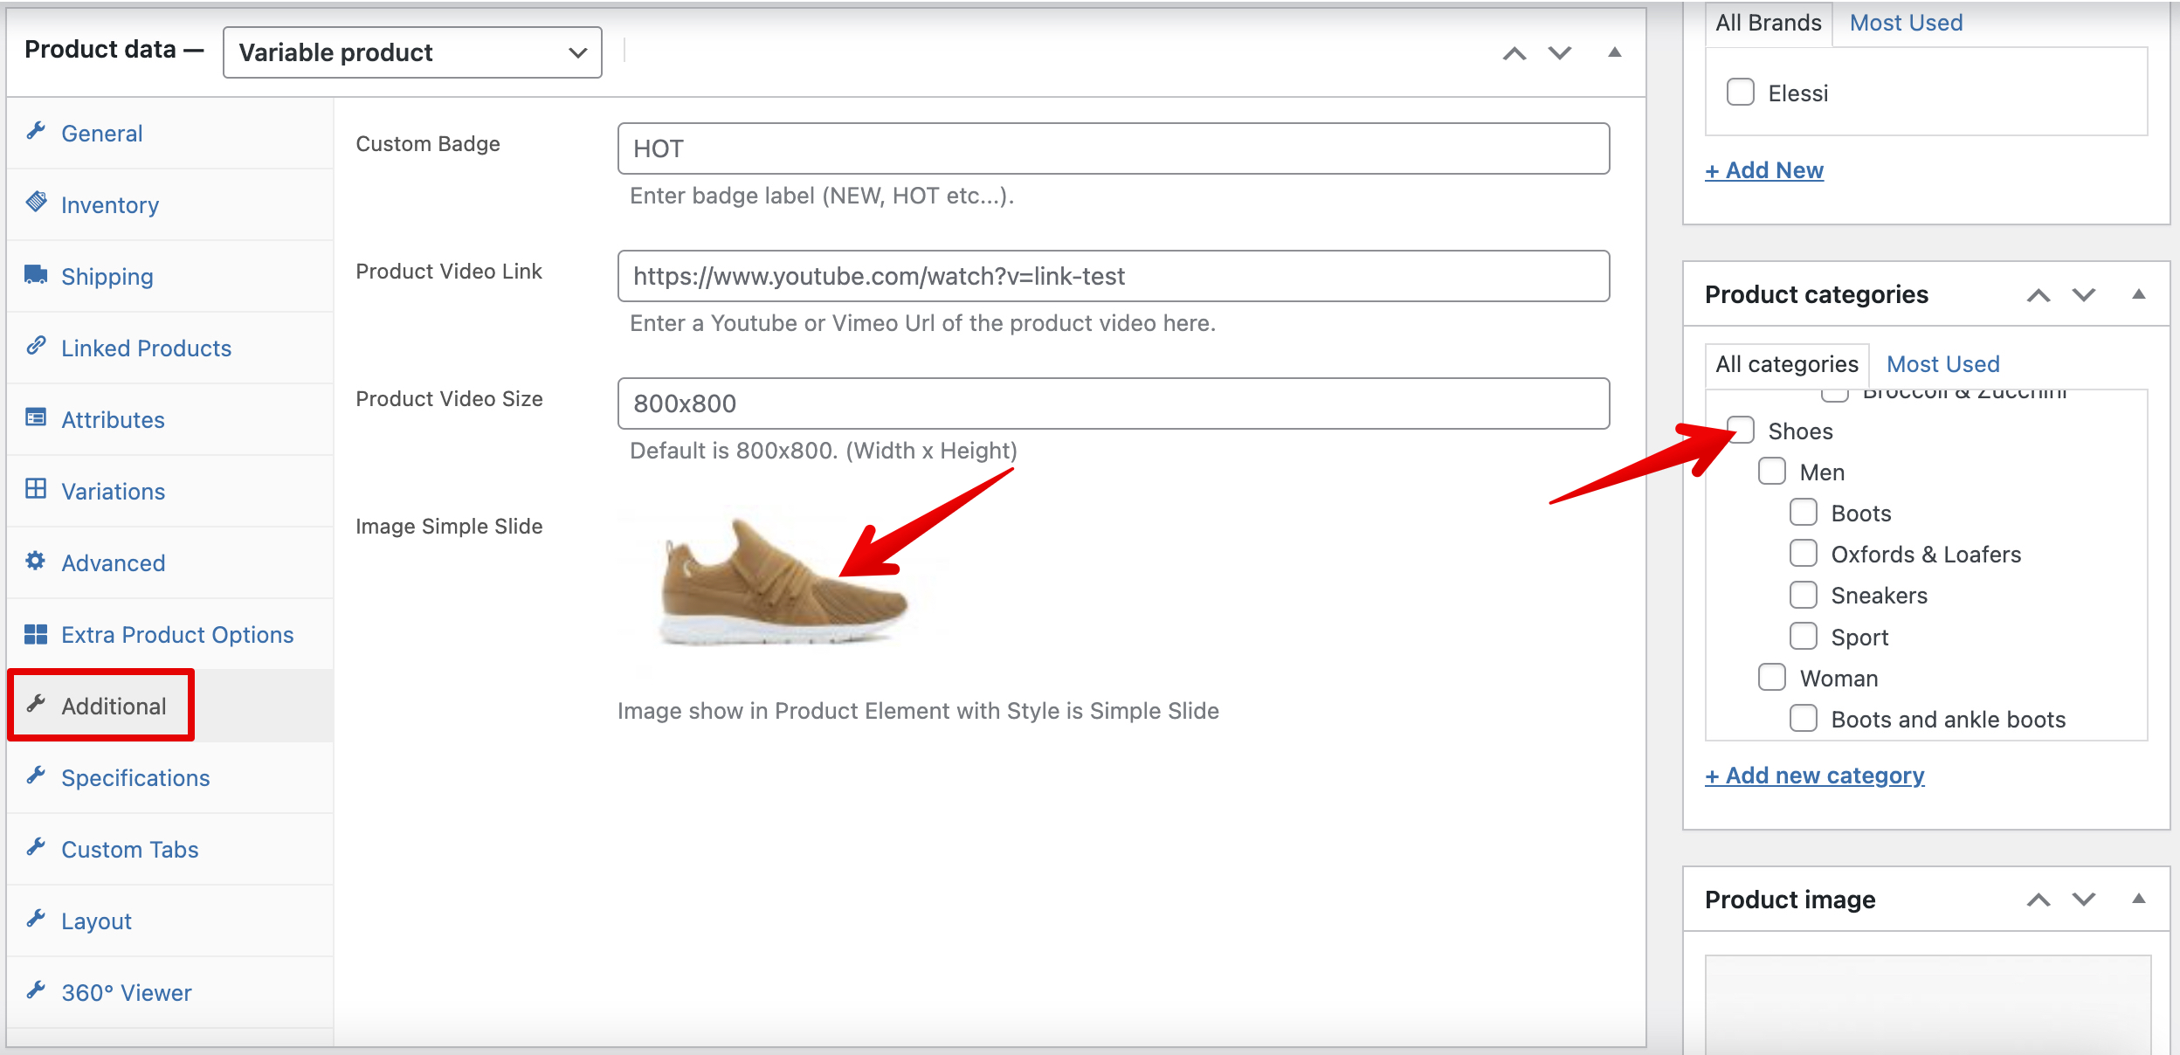This screenshot has height=1055, width=2180.
Task: Click the Attributes list icon
Action: pyautogui.click(x=36, y=417)
